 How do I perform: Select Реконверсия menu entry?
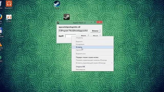[x=93, y=70]
